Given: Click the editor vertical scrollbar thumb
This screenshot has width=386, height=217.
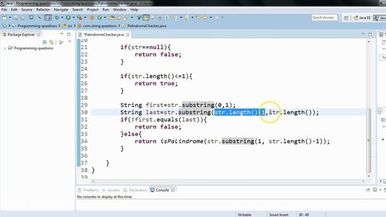Looking at the screenshot, I should pyautogui.click(x=369, y=140).
